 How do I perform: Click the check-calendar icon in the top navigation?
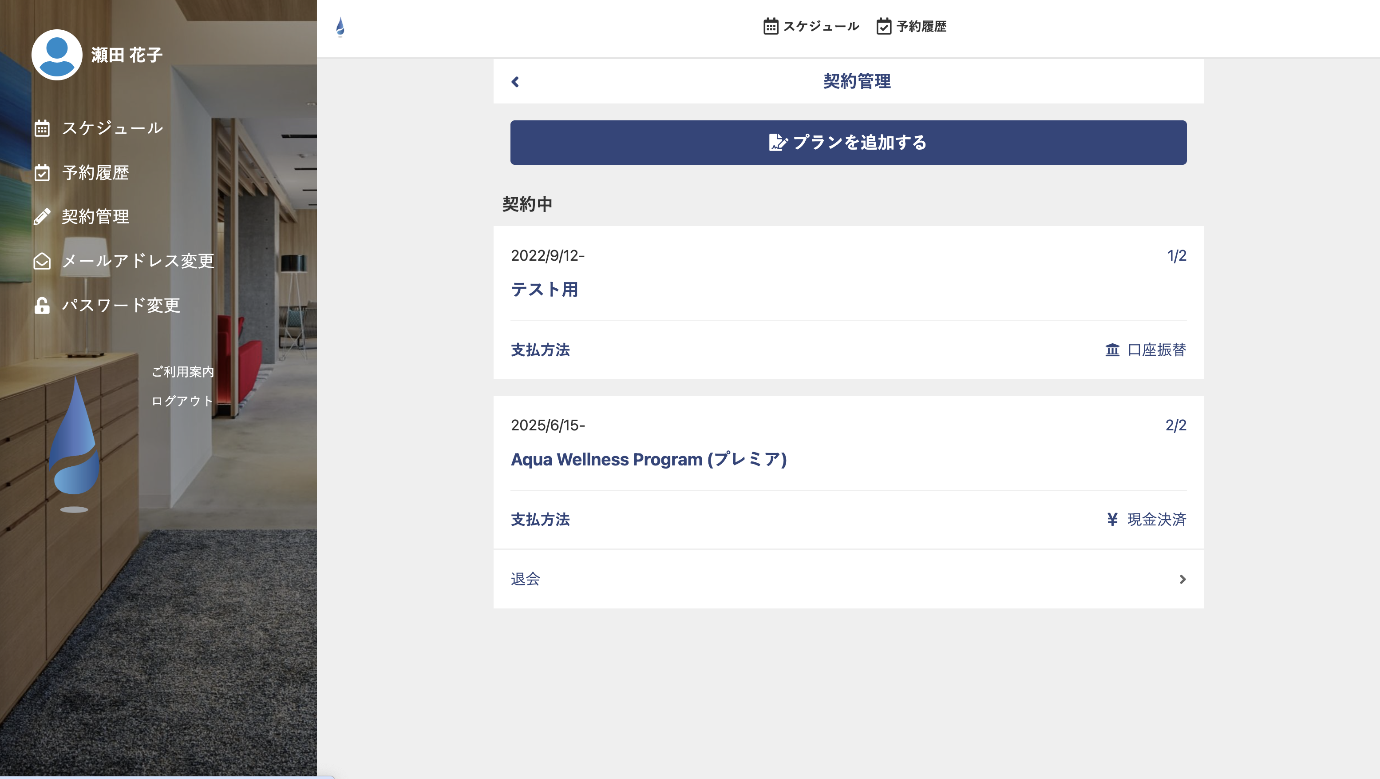(883, 26)
